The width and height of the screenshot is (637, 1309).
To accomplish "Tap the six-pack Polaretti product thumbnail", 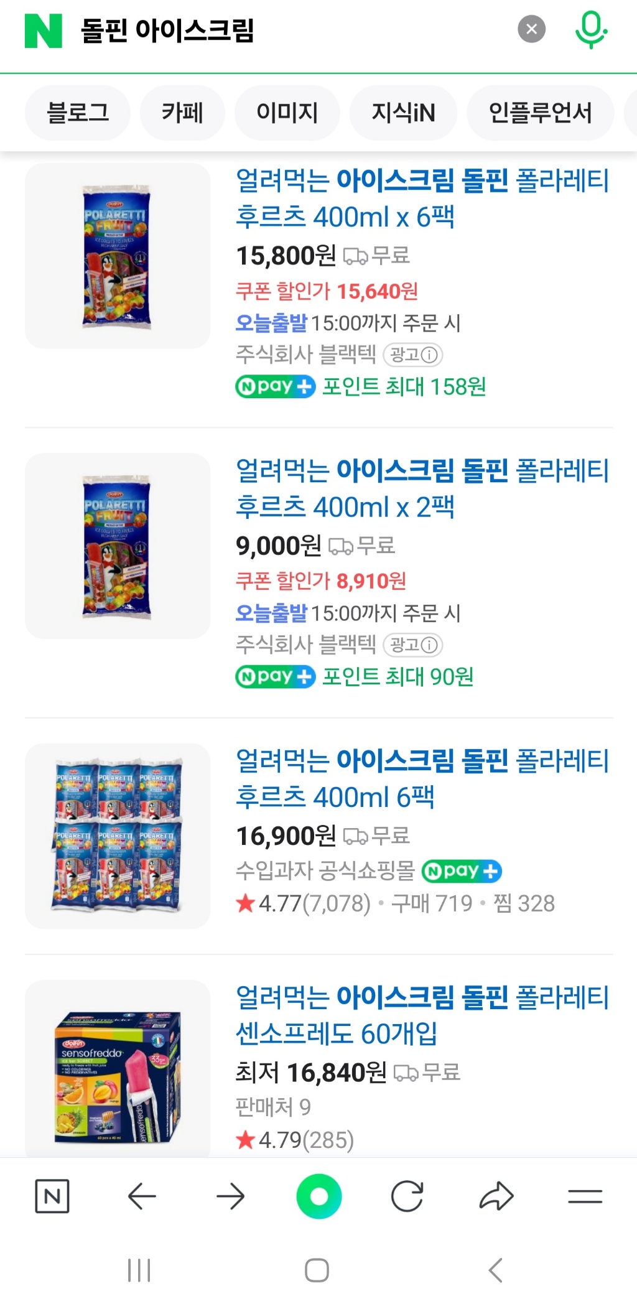I will coord(118,836).
